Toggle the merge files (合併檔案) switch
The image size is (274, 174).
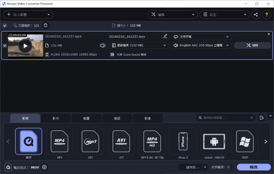point(230,167)
